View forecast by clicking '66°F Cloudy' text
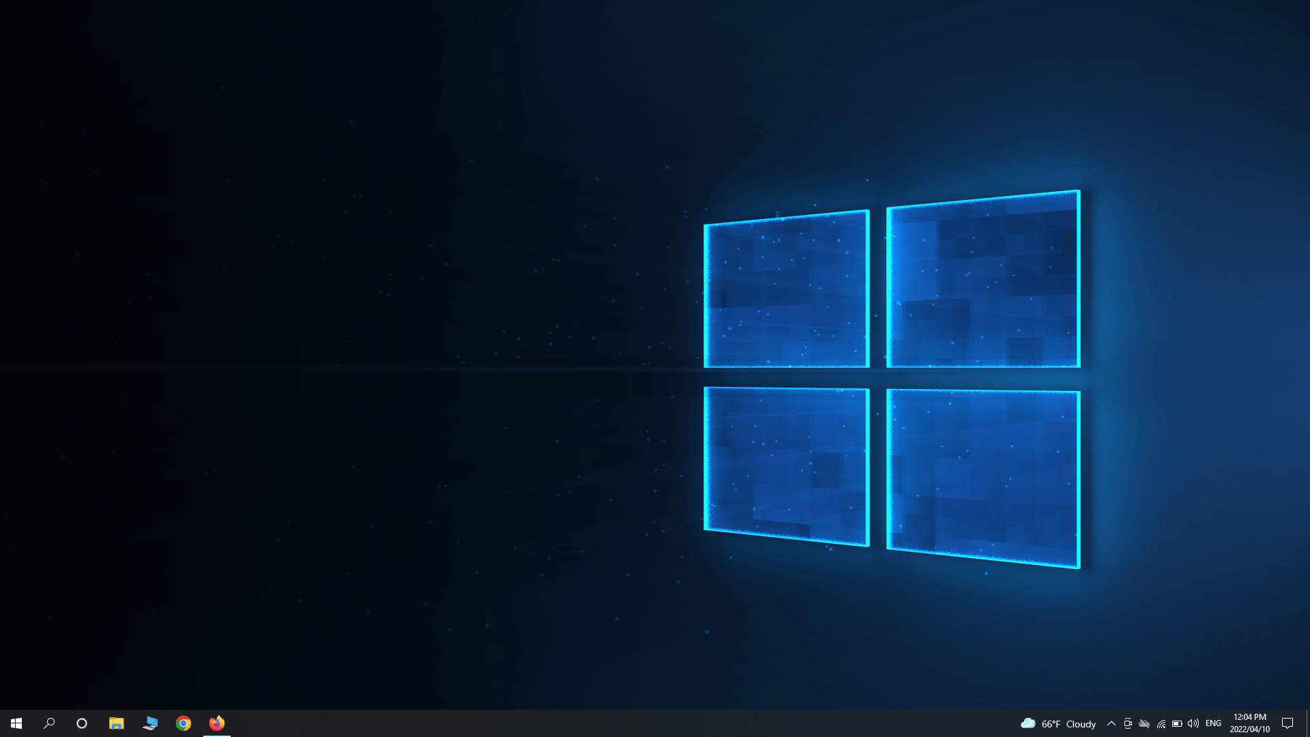This screenshot has width=1310, height=737. 1068,724
